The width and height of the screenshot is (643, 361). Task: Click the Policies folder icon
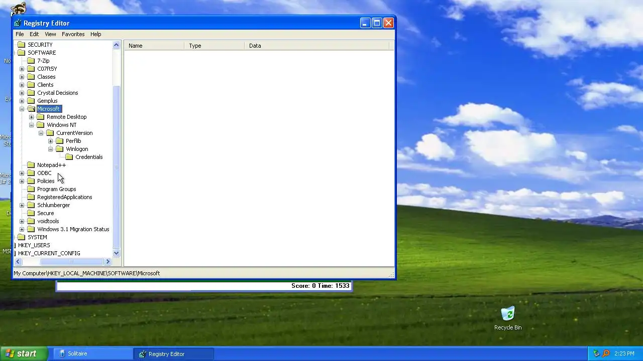31,181
